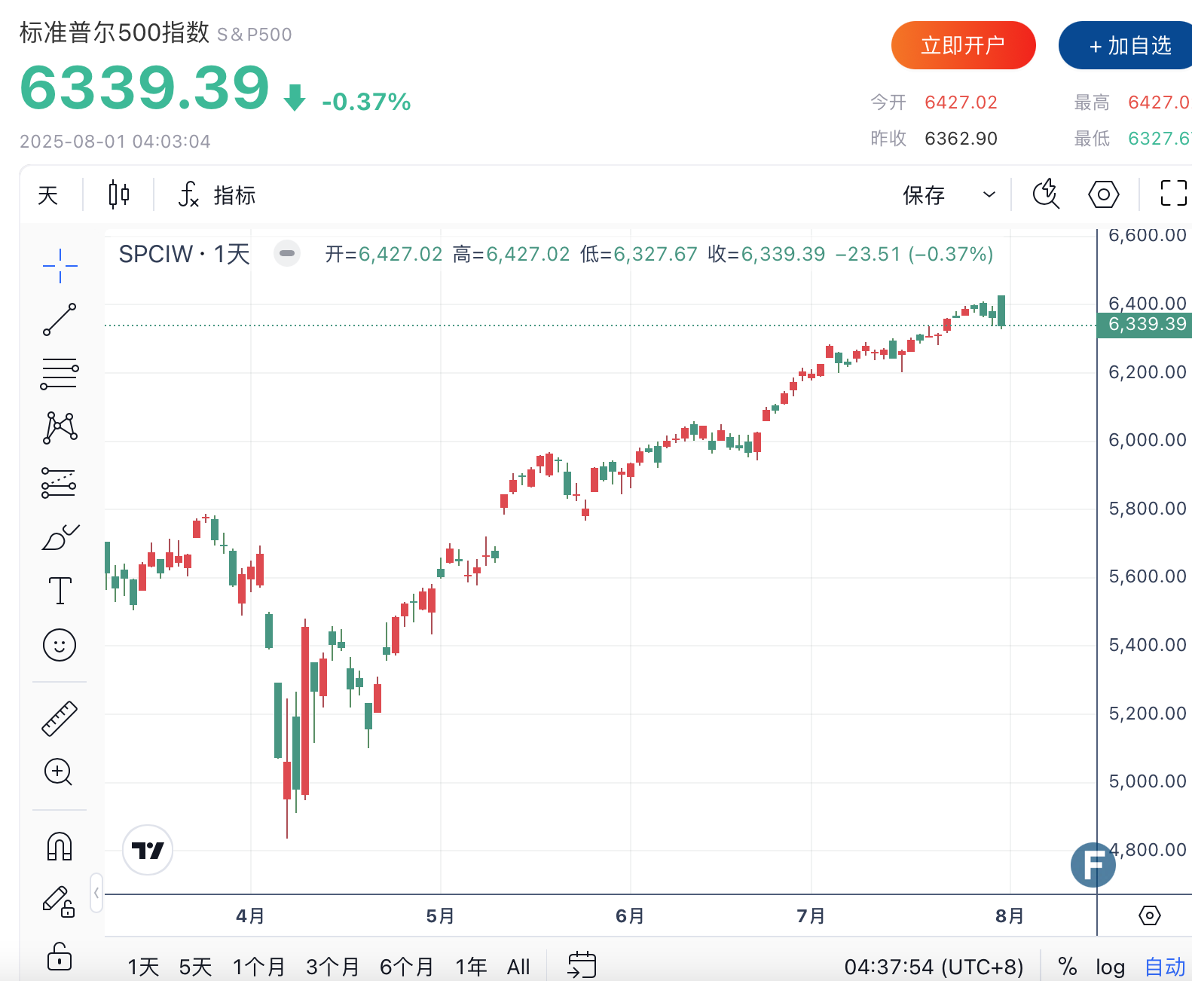
Task: Open candlestick chart style selector
Action: [118, 195]
